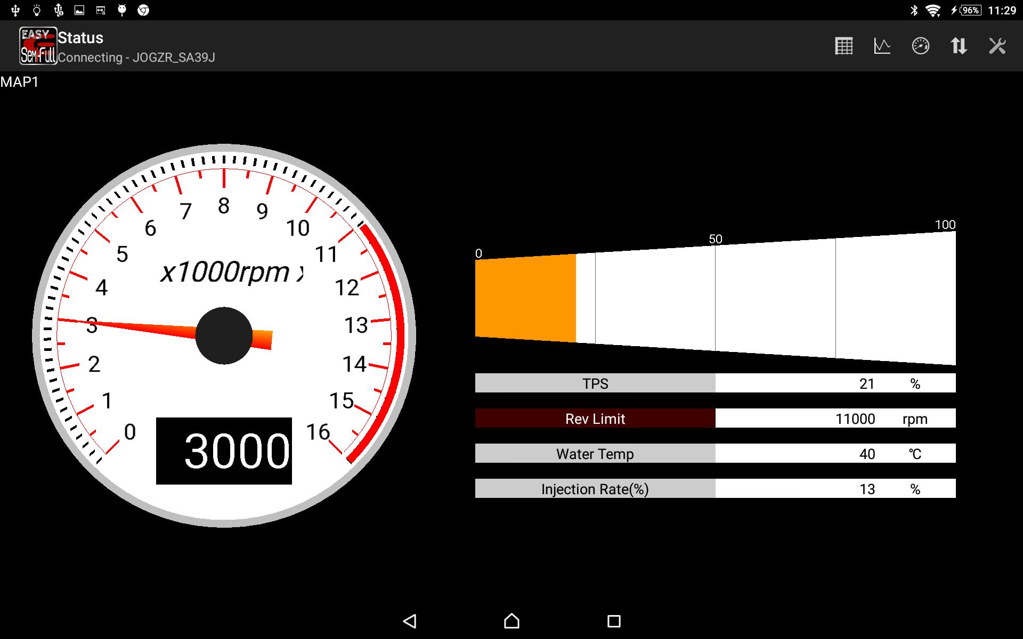This screenshot has width=1023, height=639.
Task: Tap the orange throttle bar fill
Action: pyautogui.click(x=525, y=298)
